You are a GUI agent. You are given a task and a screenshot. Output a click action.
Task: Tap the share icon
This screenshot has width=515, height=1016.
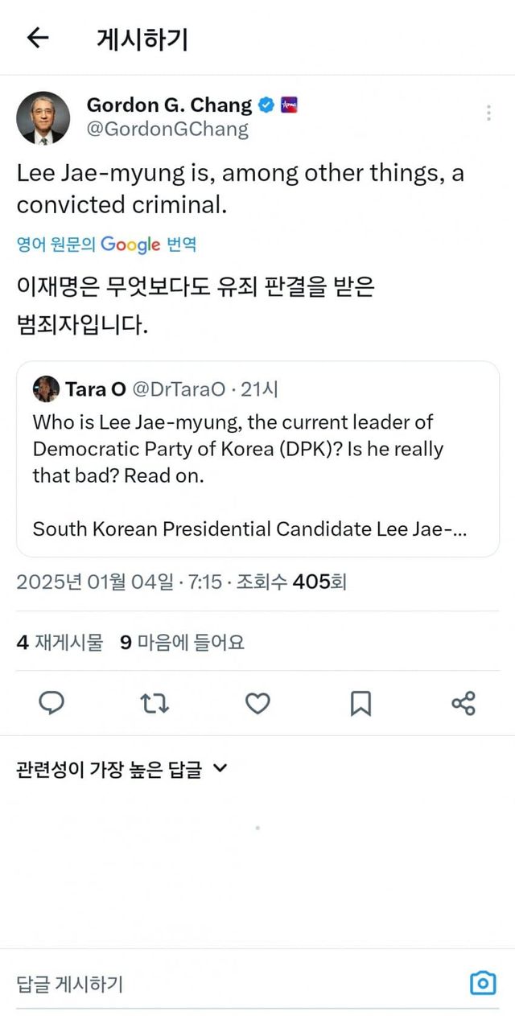coord(463,704)
